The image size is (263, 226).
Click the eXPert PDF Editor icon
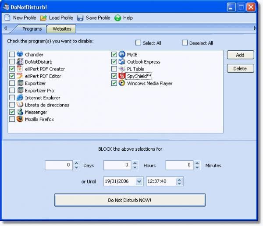[x=20, y=76]
